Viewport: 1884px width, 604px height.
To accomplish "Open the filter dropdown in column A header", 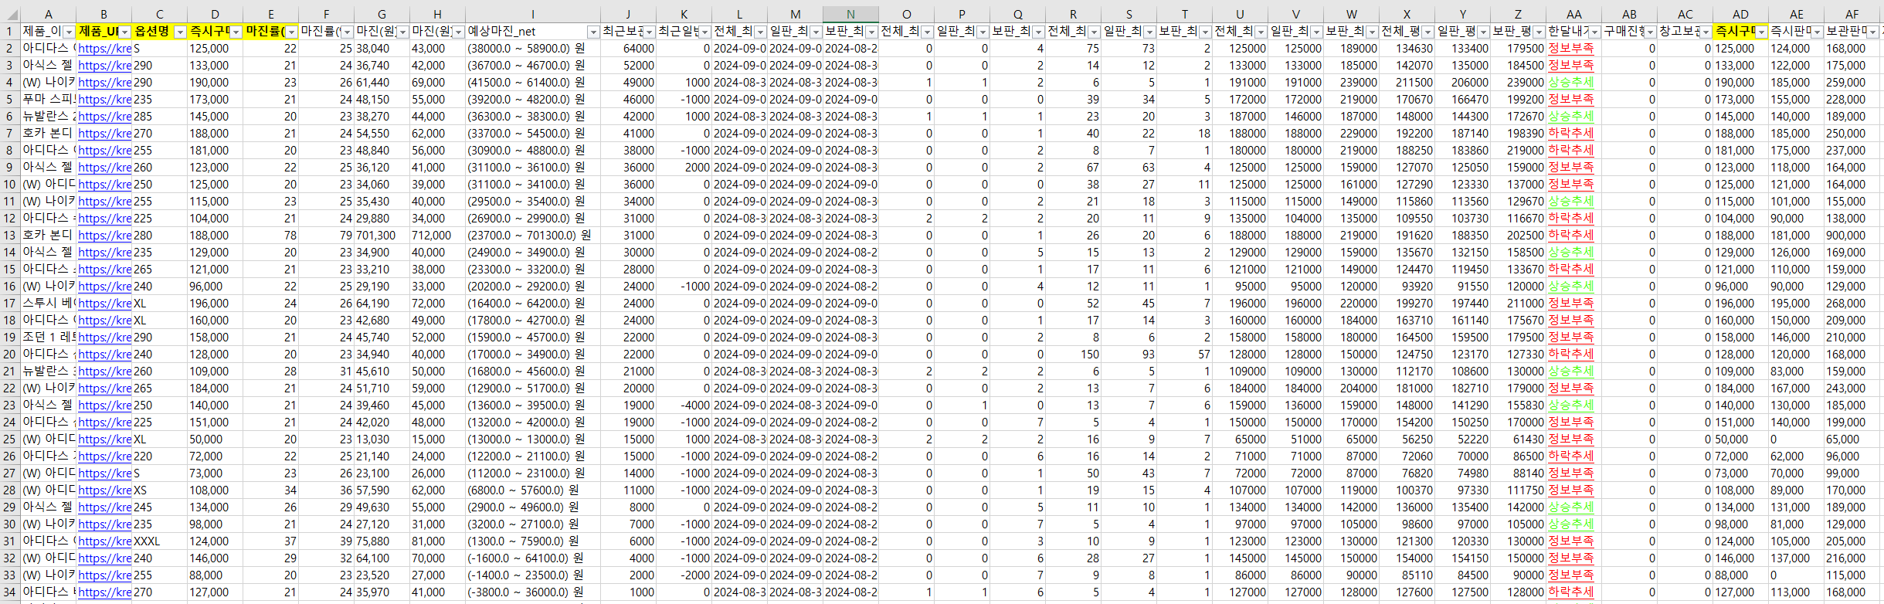I will tap(69, 32).
